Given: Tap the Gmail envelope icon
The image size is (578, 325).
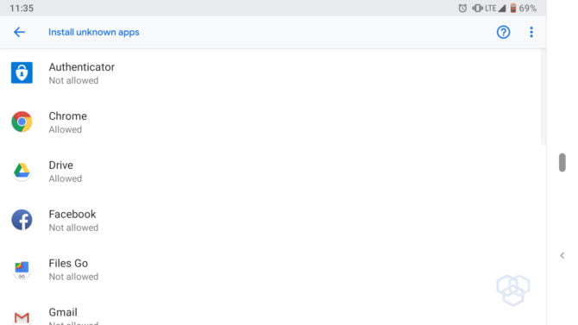Looking at the screenshot, I should click(22, 317).
